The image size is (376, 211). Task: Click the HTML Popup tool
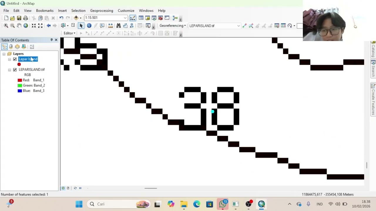pos(102,26)
